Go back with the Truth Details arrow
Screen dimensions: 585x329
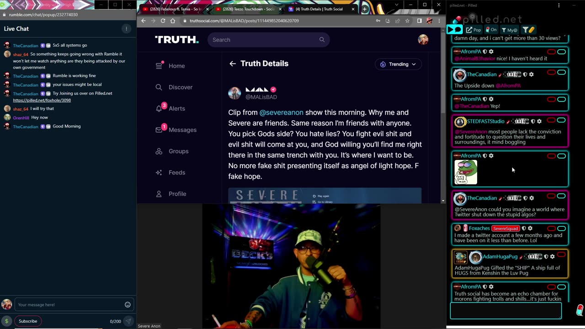click(233, 64)
